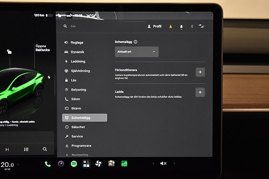Open the software download arrow icon
Screen dimensions: 269x179
171,27
